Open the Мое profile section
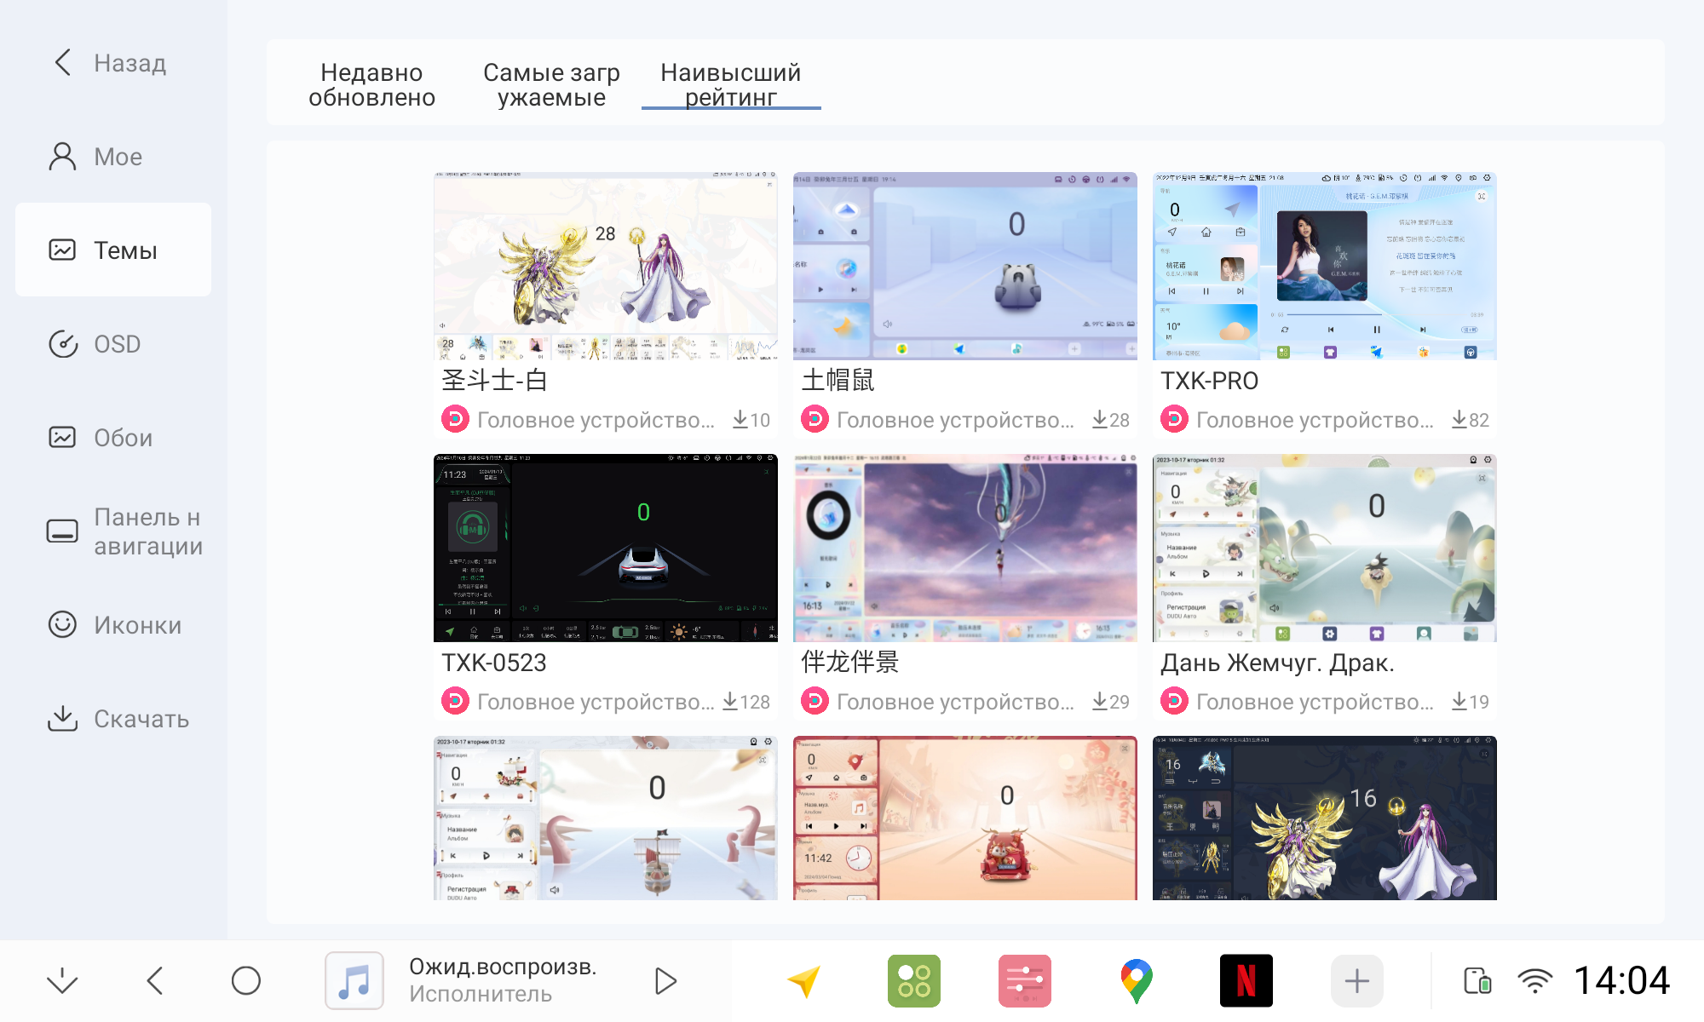The image size is (1704, 1022). (x=113, y=157)
